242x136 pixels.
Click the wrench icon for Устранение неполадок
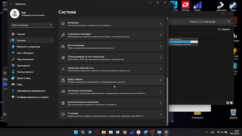[x=63, y=35]
